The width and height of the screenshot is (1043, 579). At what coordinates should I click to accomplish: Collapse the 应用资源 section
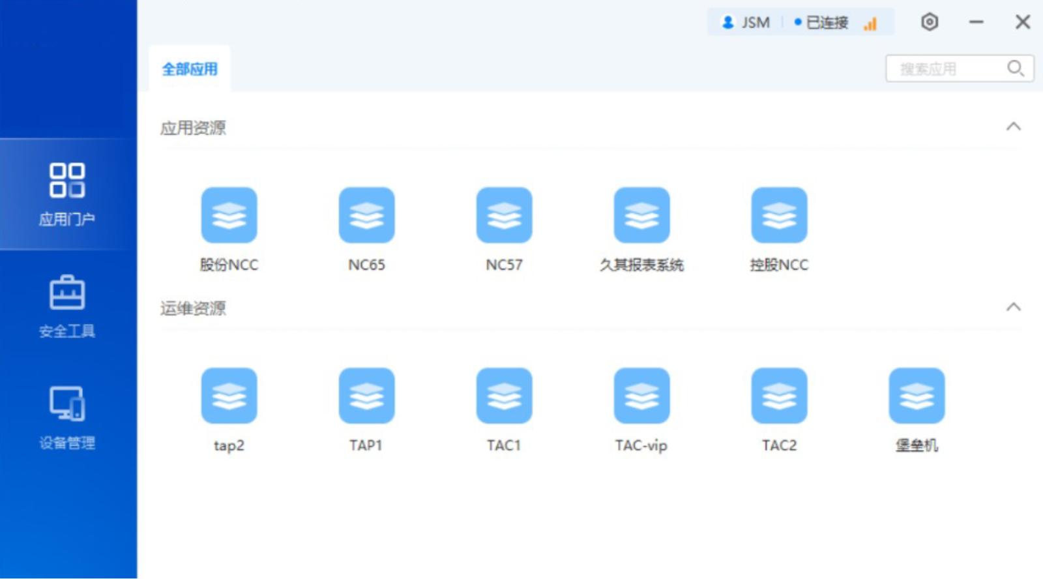click(x=1013, y=126)
